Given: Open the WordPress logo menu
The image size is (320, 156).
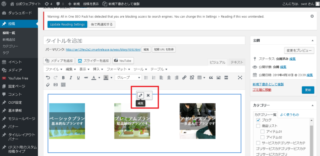Looking at the screenshot, I should pyautogui.click(x=4, y=4).
